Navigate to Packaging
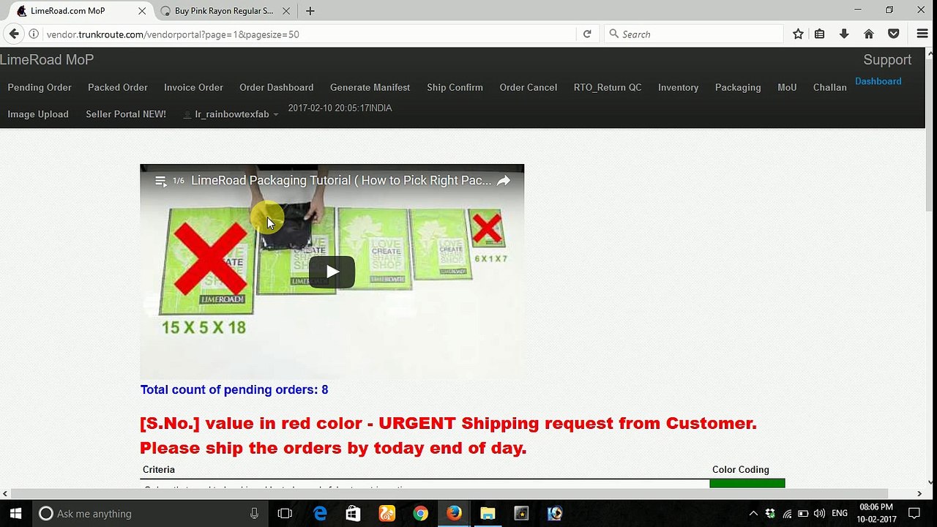937x527 pixels. coord(738,87)
